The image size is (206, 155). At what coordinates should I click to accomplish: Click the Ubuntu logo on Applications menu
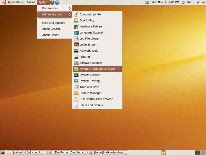[x=4, y=2]
